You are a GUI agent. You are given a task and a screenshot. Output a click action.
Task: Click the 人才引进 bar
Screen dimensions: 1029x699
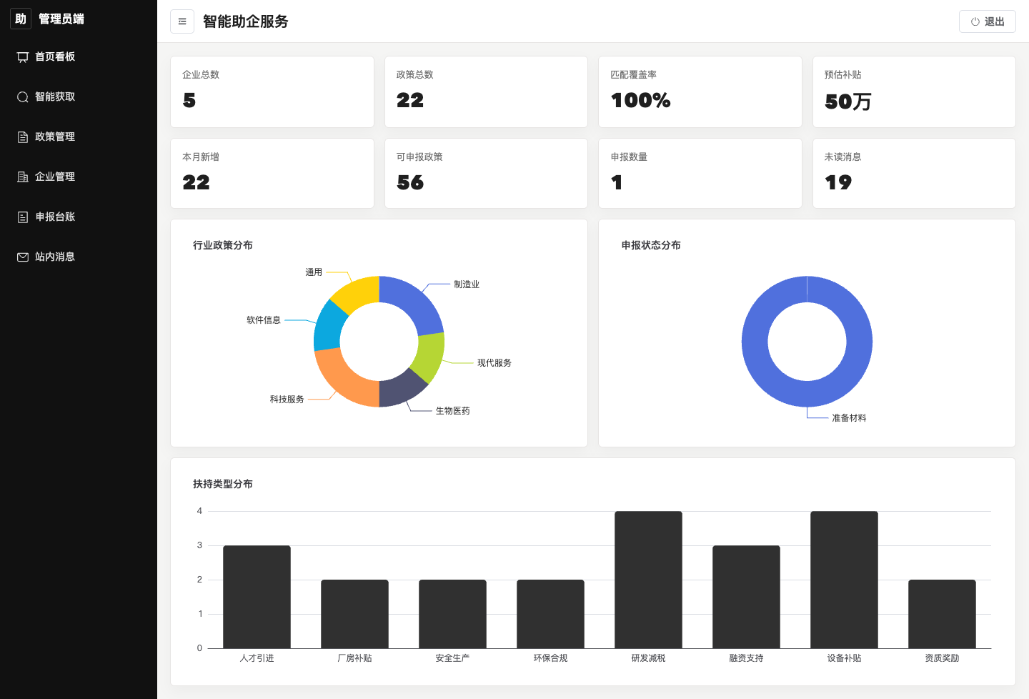click(257, 597)
